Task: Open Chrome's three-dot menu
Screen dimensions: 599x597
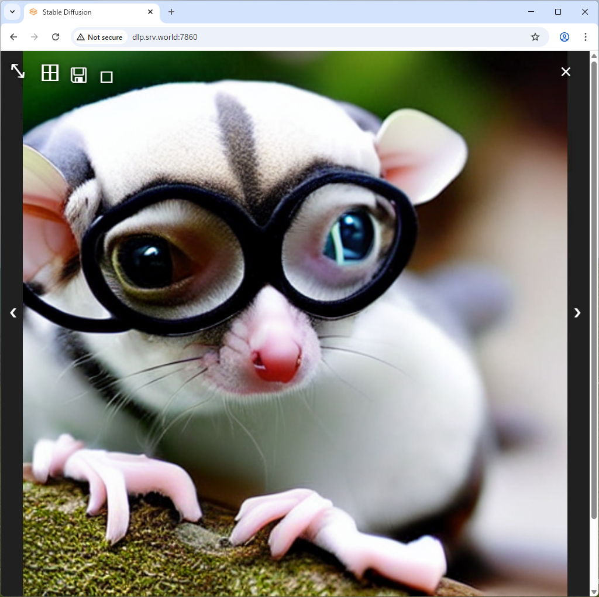Action: 586,37
